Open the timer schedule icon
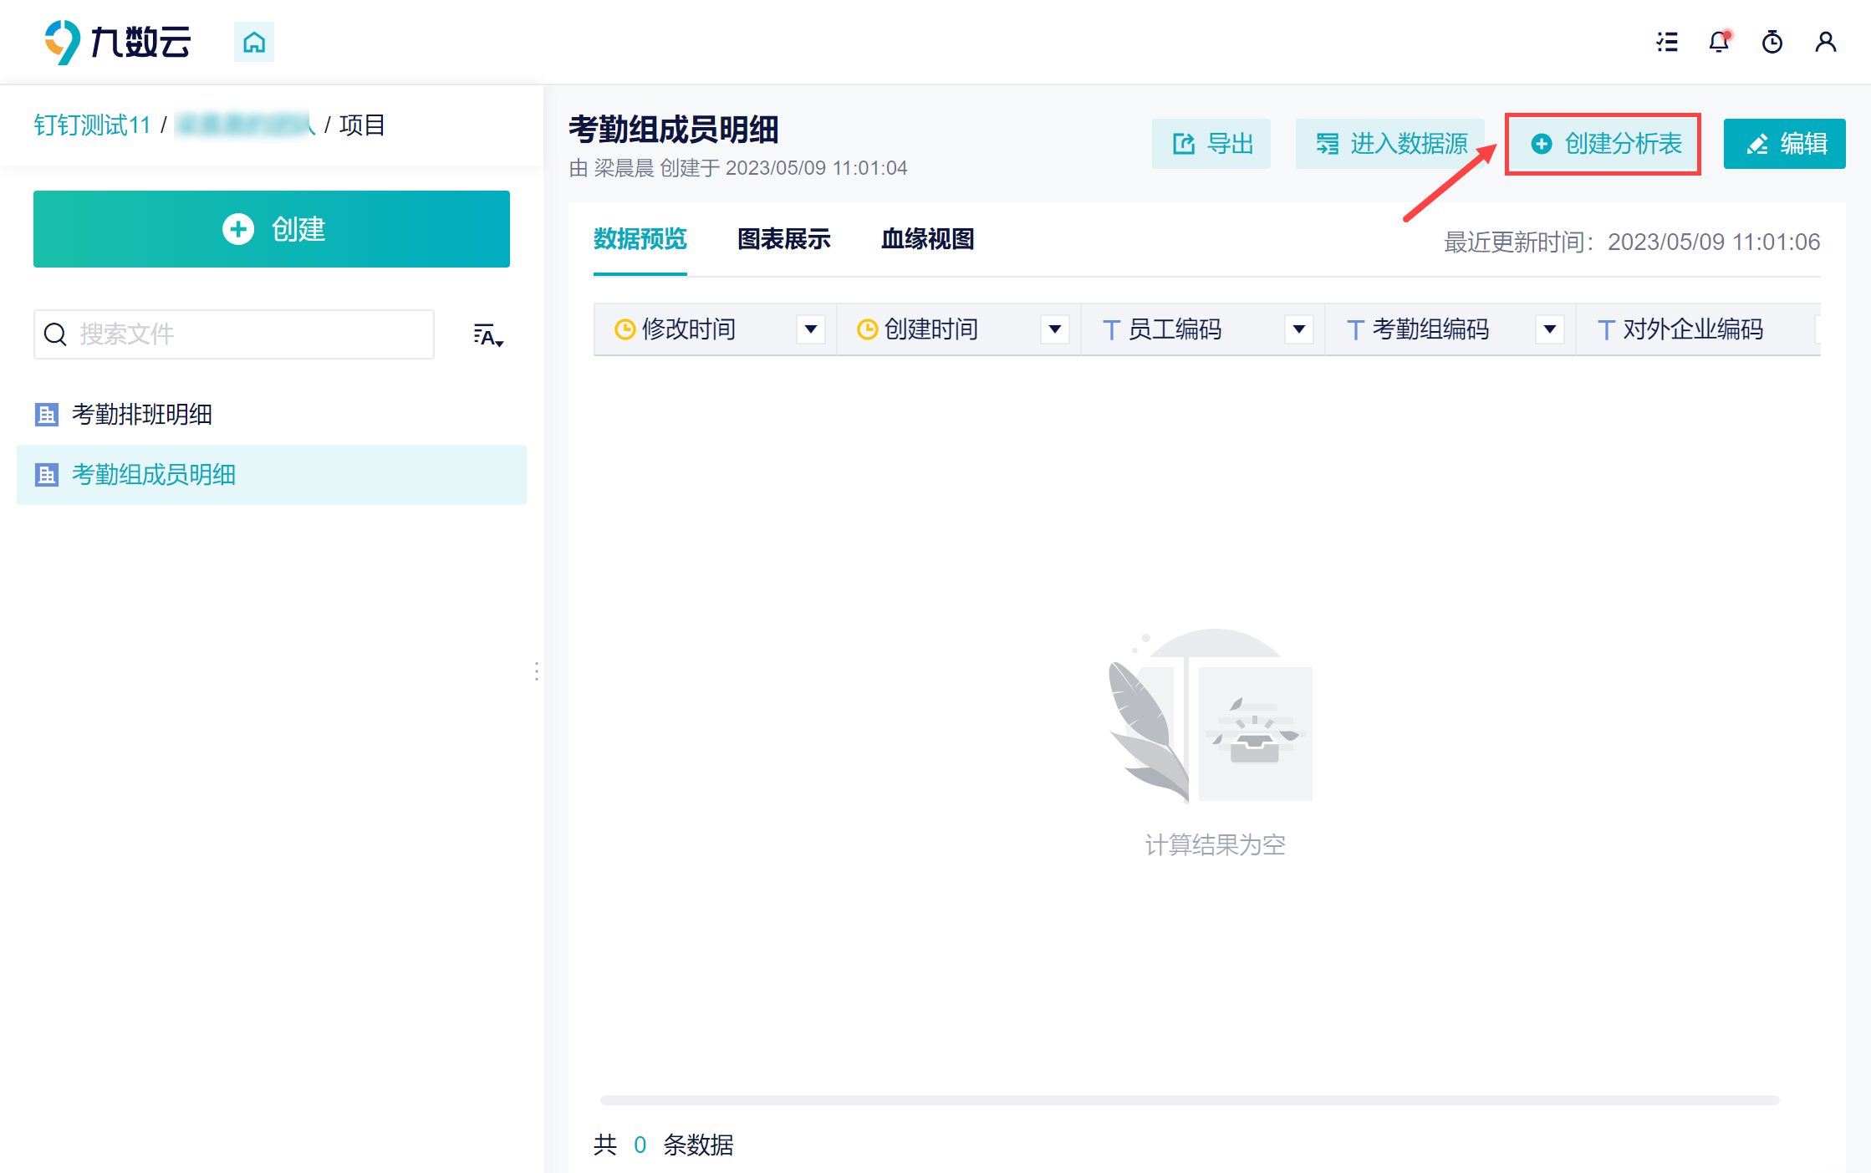The height and width of the screenshot is (1173, 1871). coord(1772,42)
